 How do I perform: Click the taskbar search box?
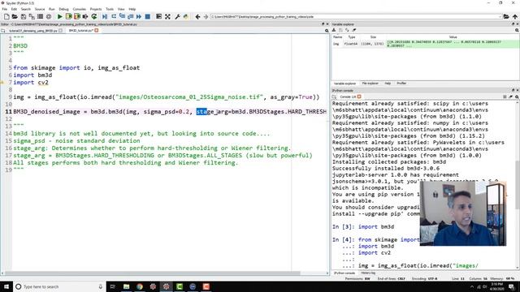pyautogui.click(x=59, y=286)
